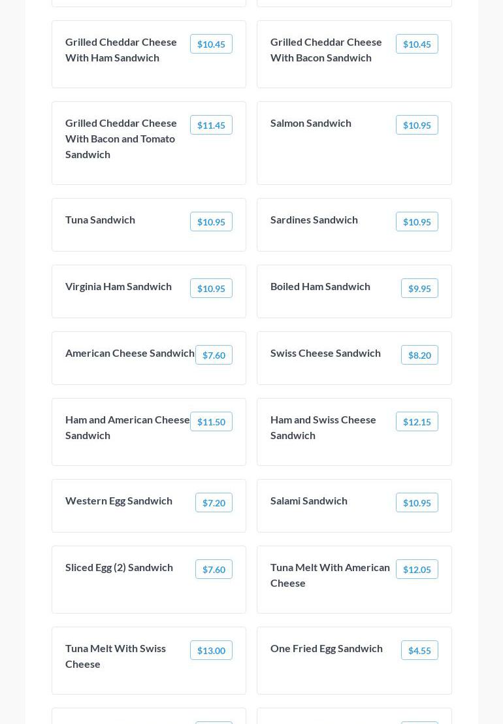Select the Western Egg Sandwich card

pos(119,501)
